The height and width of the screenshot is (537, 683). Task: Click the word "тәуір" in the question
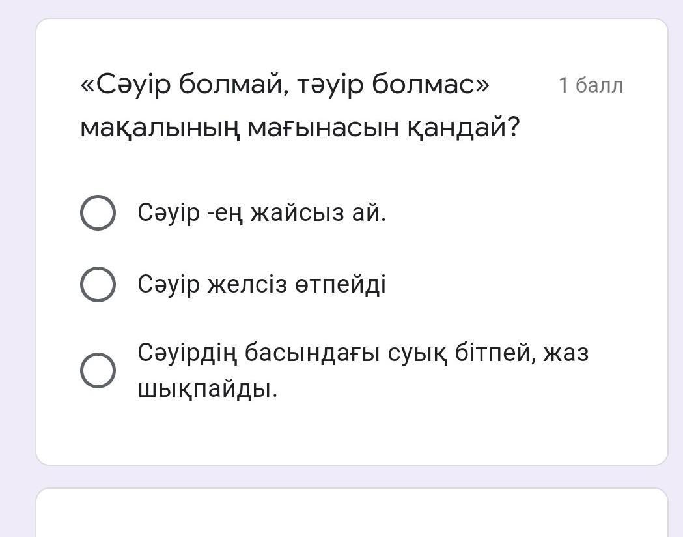331,84
